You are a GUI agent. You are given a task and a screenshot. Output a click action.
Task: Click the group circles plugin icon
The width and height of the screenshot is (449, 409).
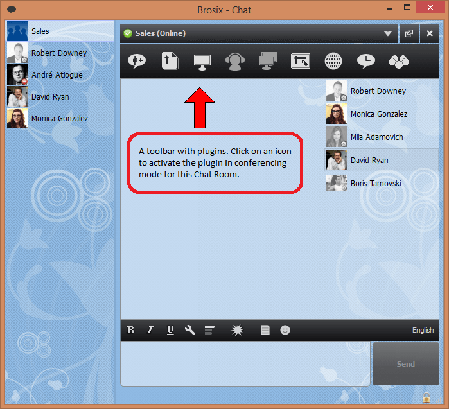[399, 62]
